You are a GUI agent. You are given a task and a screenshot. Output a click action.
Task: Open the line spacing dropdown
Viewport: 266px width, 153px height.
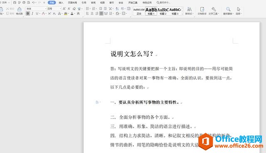[x=111, y=14]
